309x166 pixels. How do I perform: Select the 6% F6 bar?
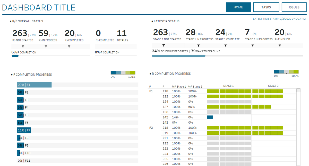[x=20, y=123]
